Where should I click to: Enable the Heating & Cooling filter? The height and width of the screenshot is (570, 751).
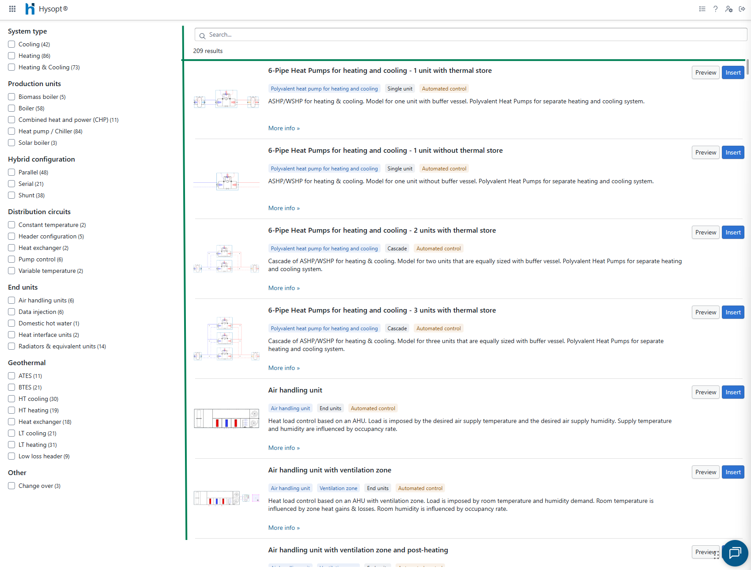[11, 67]
